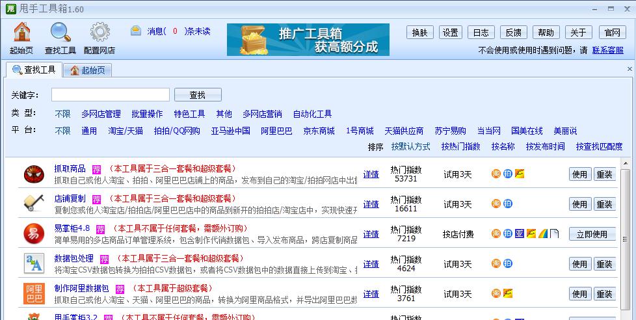Switch to the 查找工具 tab
Image resolution: width=636 pixels, height=320 pixels.
[34, 70]
